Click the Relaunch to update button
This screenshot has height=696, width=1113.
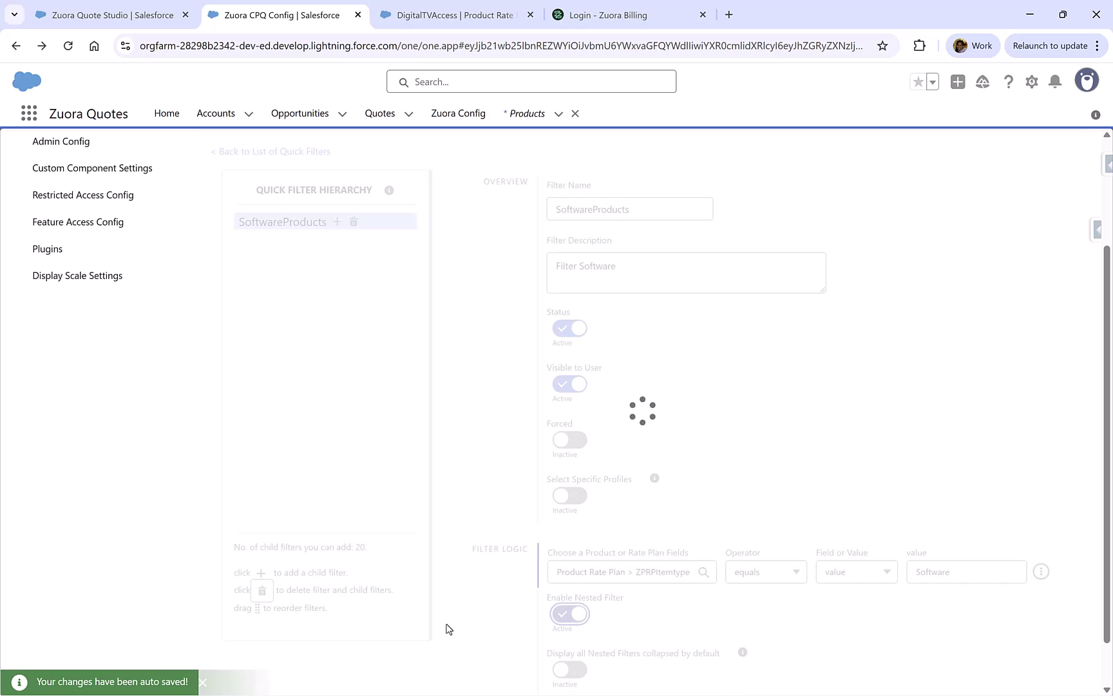point(1051,45)
